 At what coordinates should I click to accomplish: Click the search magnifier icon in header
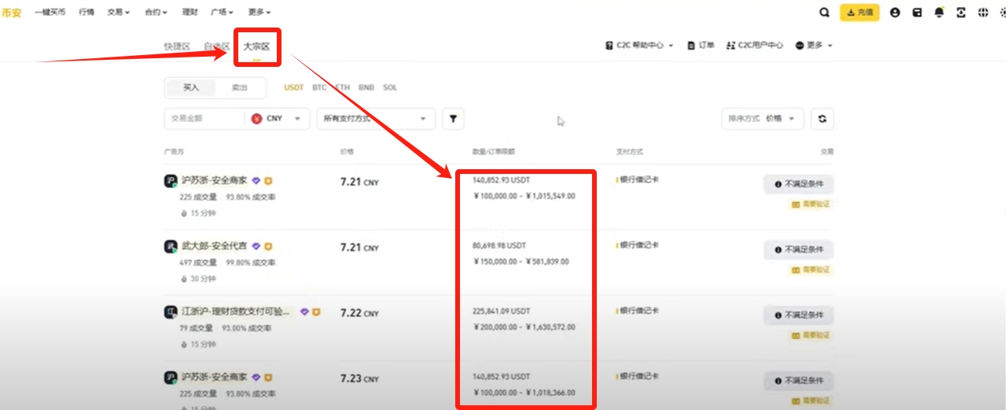pyautogui.click(x=824, y=13)
